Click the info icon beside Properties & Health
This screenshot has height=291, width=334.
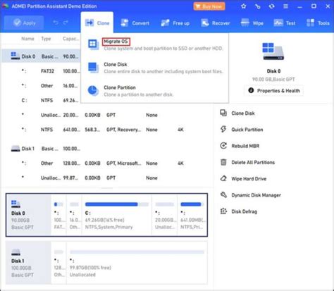point(251,90)
